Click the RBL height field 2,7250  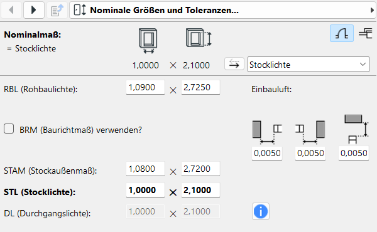click(200, 87)
